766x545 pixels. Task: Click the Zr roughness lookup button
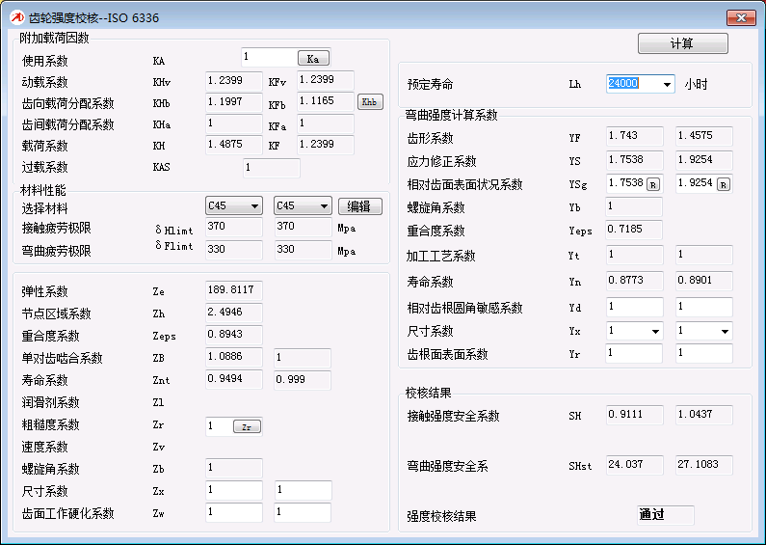pyautogui.click(x=247, y=426)
